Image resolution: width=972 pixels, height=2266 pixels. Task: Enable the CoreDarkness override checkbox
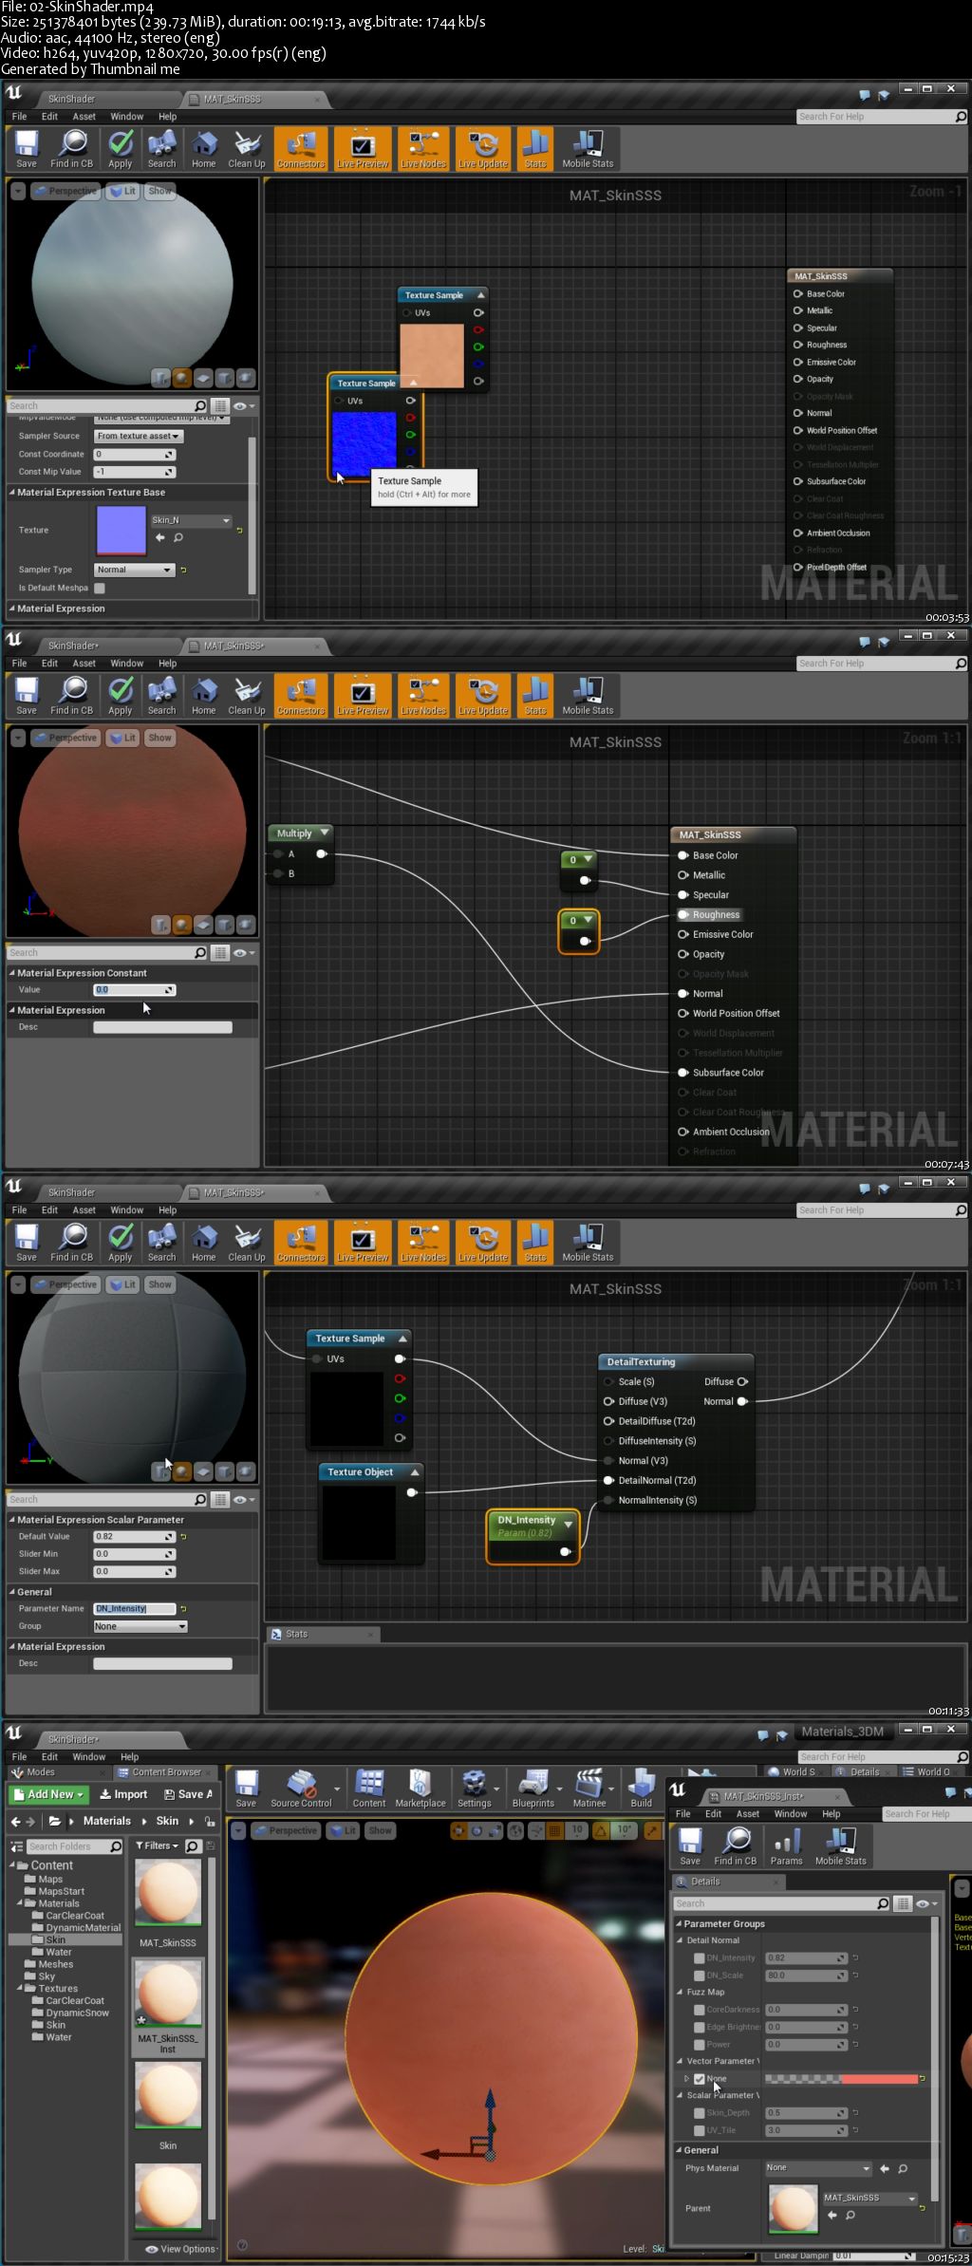pos(699,2010)
